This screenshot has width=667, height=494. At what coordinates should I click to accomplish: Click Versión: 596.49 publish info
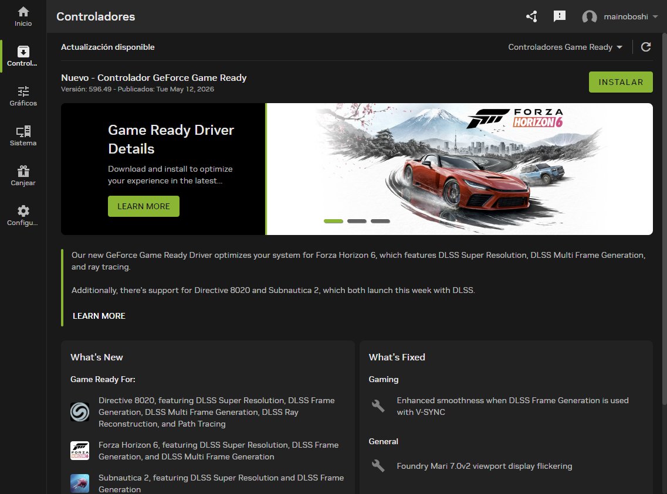click(137, 89)
